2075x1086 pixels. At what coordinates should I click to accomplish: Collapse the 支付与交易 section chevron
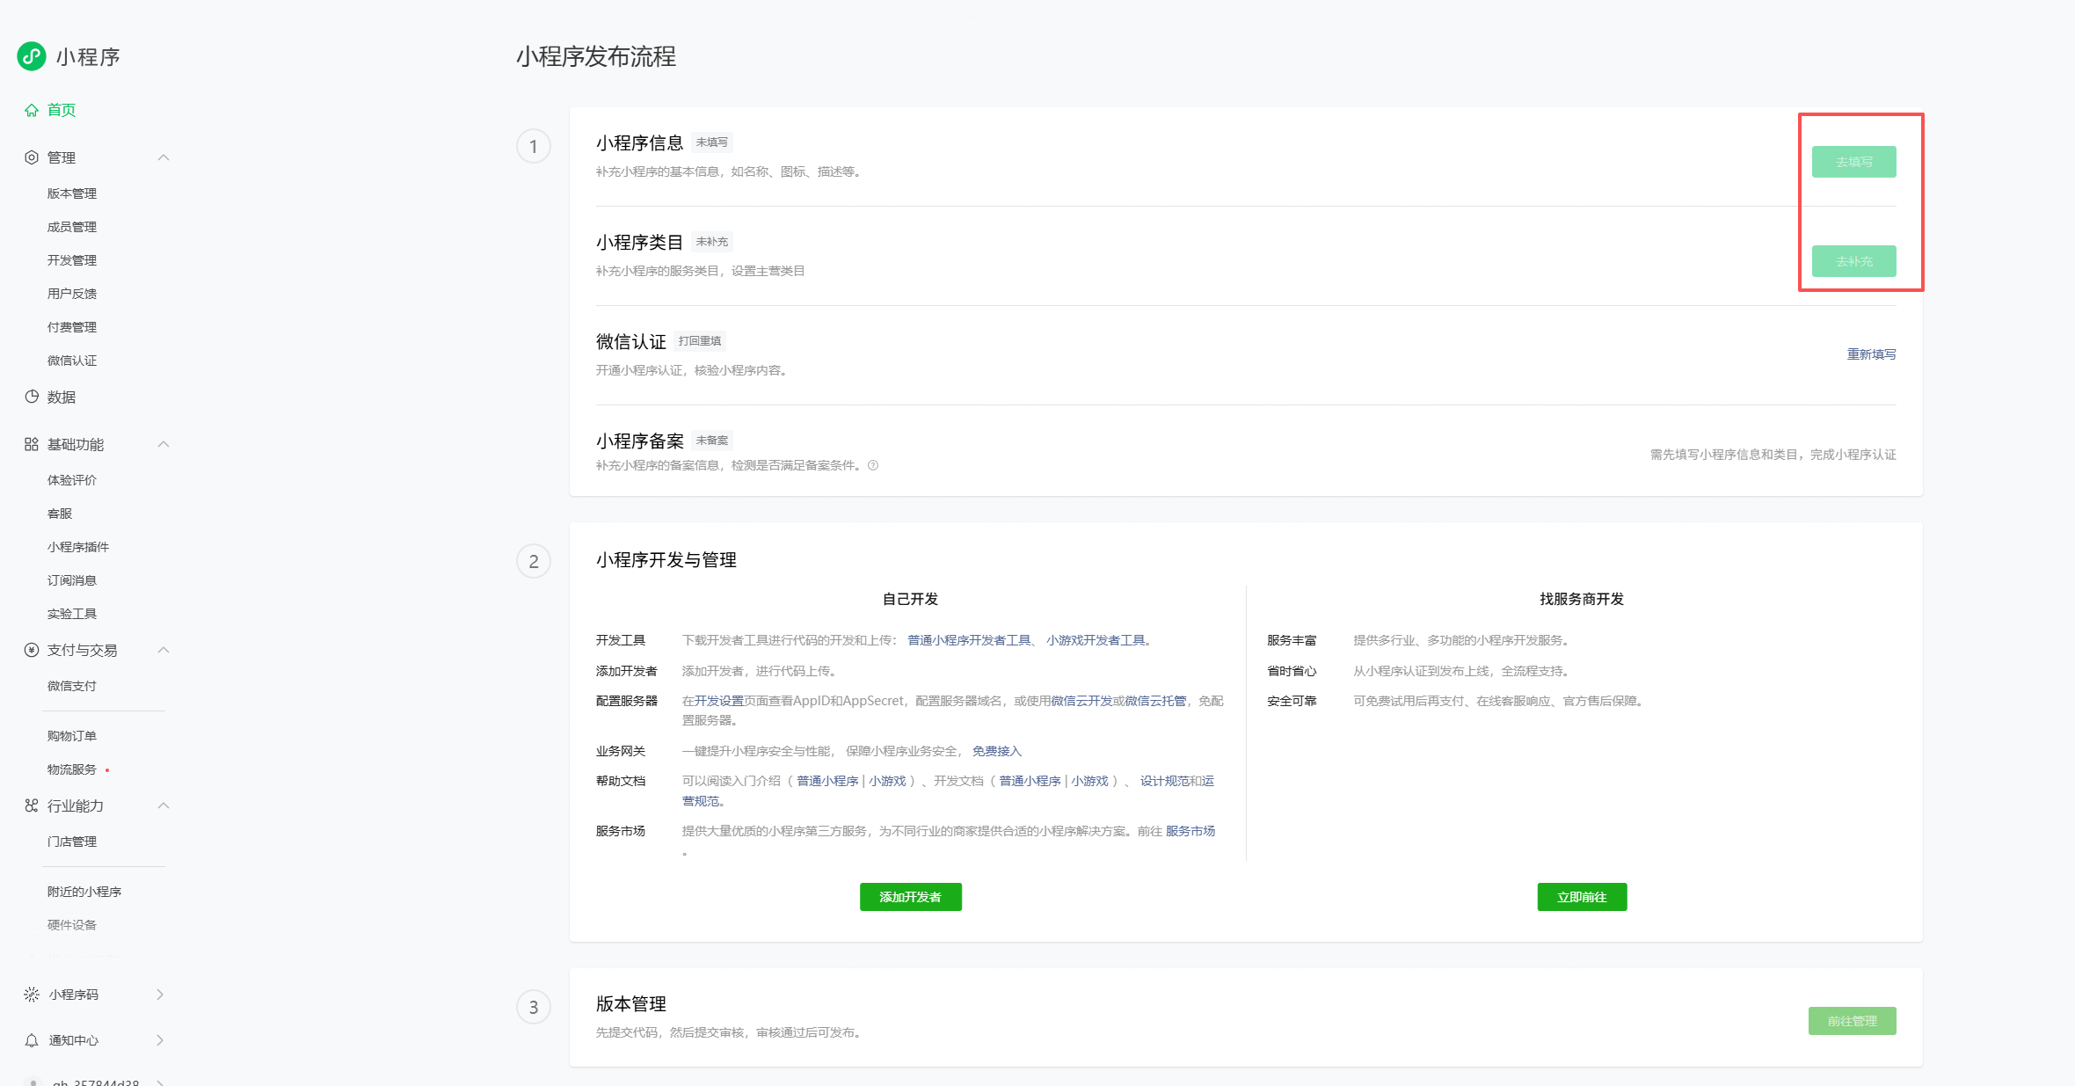164,650
